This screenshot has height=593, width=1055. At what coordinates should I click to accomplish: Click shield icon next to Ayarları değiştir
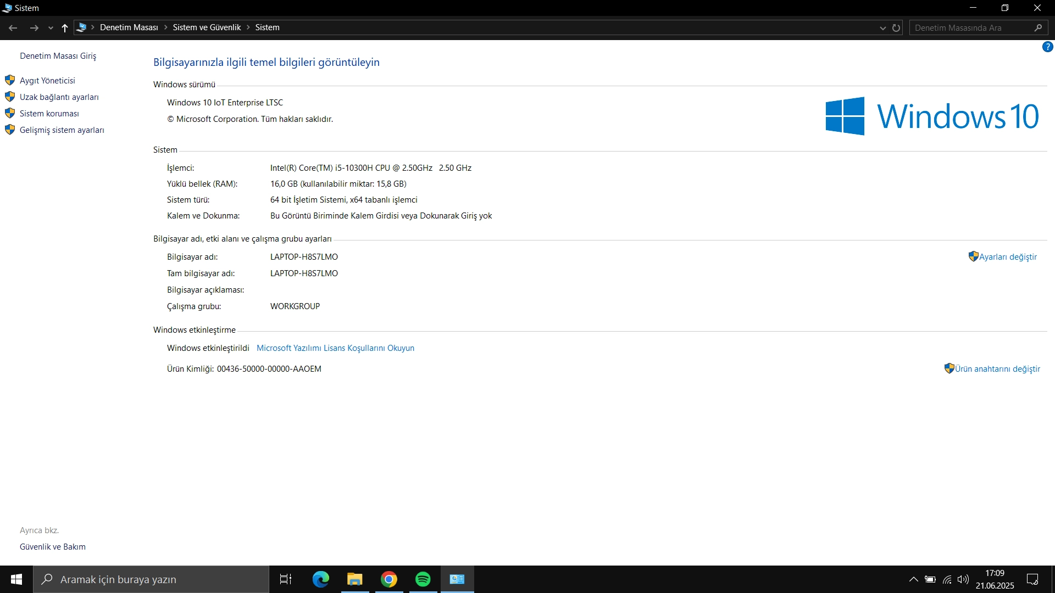[973, 256]
